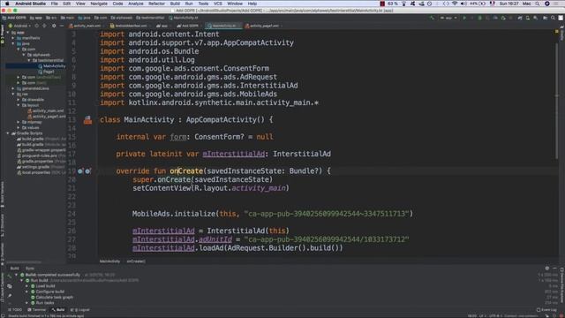565x318 pixels.
Task: Collapse the java folder node
Action: coord(13,43)
